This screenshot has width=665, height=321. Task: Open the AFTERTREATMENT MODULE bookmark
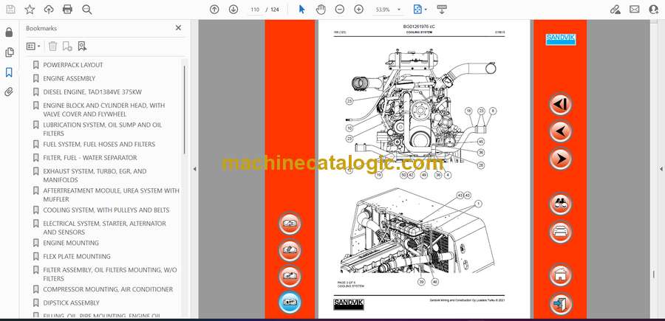point(111,195)
